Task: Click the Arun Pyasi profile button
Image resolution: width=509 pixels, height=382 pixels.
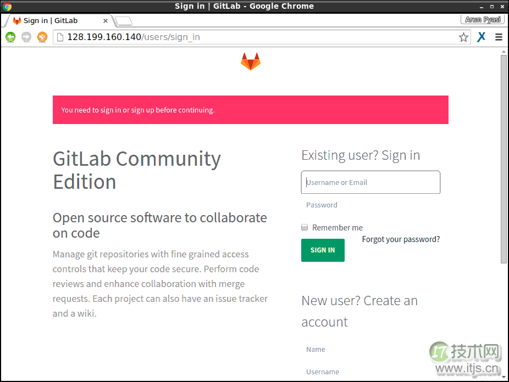Action: 483,19
